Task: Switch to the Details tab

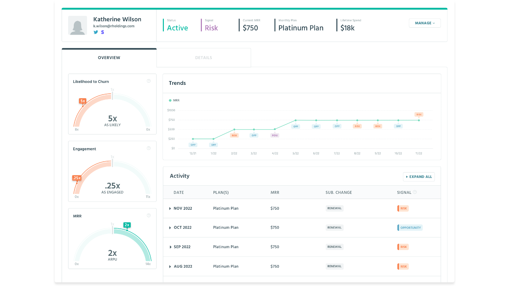Action: (204, 58)
